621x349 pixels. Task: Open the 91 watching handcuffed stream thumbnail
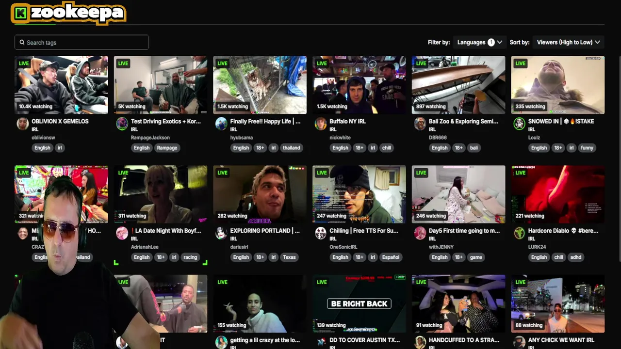pyautogui.click(x=458, y=304)
